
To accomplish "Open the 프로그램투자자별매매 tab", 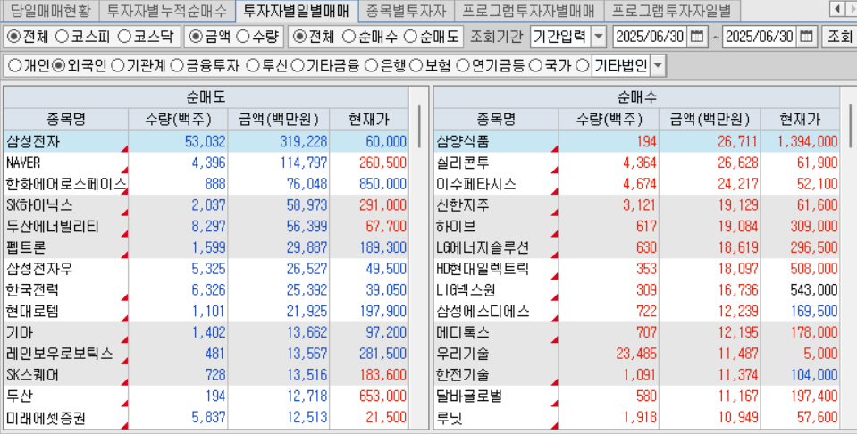I will [528, 10].
